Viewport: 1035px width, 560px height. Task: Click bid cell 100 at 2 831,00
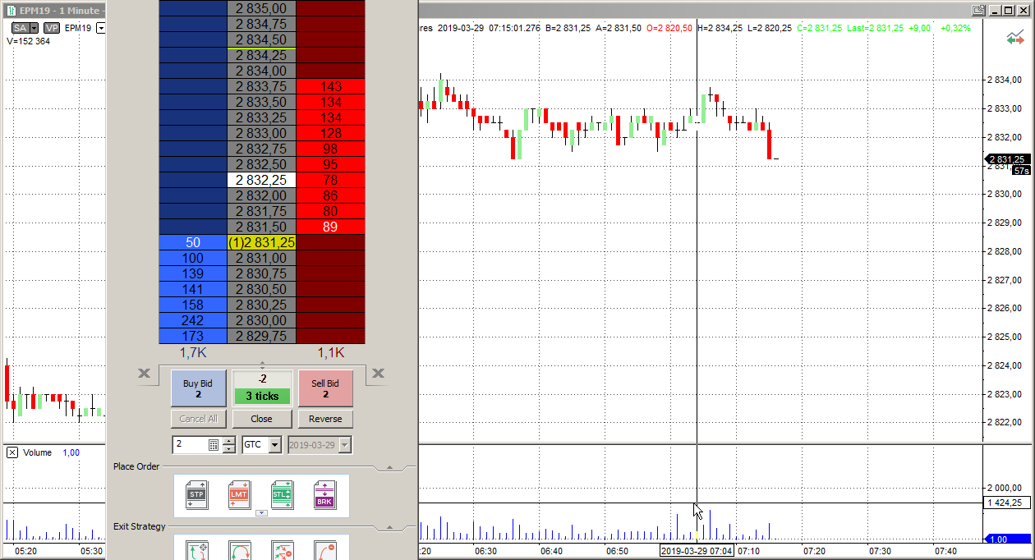(x=192, y=258)
